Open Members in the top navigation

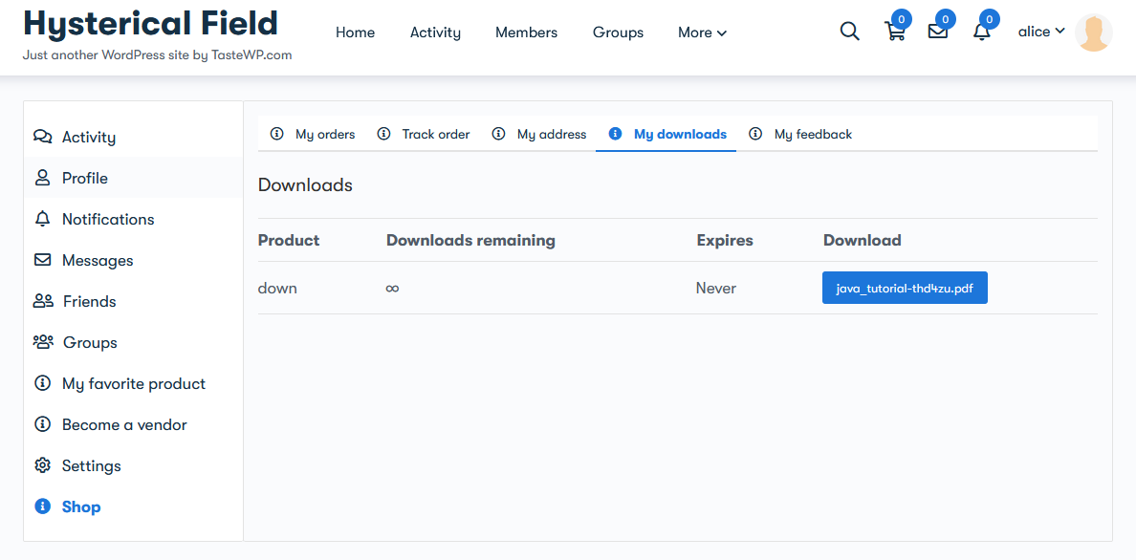[527, 32]
